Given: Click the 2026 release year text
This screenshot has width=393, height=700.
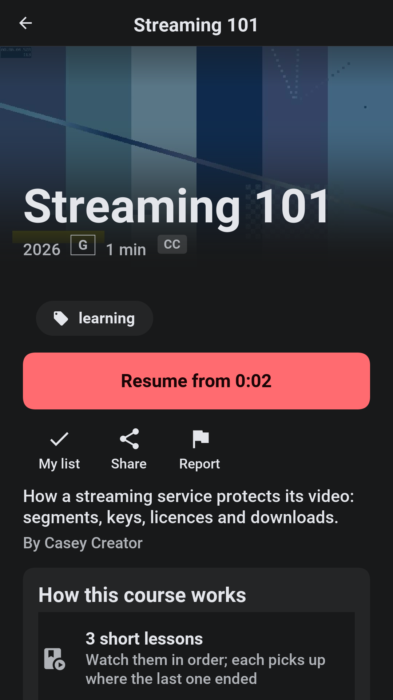Looking at the screenshot, I should coord(42,250).
